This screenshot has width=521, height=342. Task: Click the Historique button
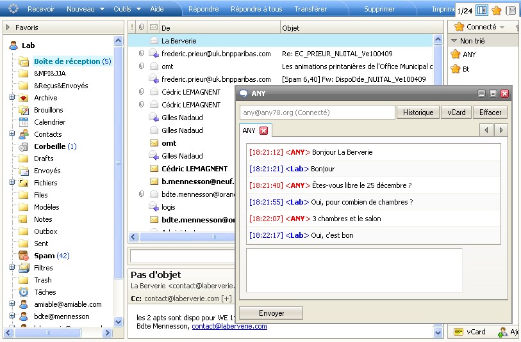tap(418, 113)
